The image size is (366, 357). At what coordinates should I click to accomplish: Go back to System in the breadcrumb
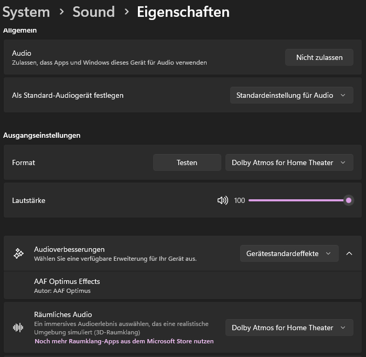coord(26,12)
